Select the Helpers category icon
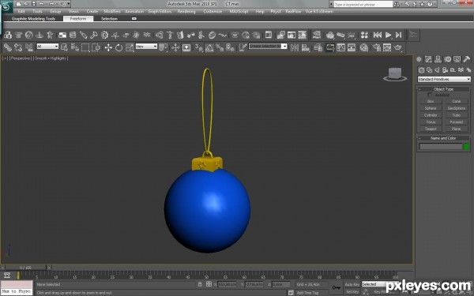Viewport: 474px width, 296px height. [453, 70]
